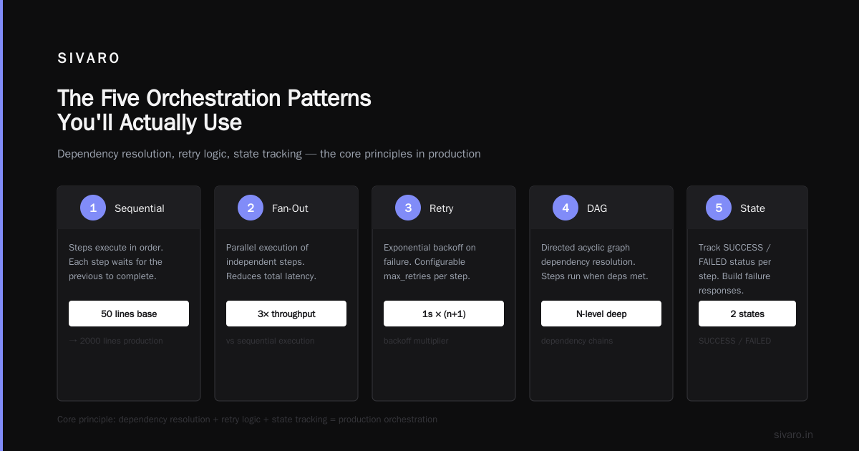Click the 'Core principle' footer line
Viewport: 859px width, 451px height.
[247, 420]
